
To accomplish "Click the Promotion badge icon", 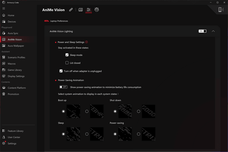I will coord(4,94).
